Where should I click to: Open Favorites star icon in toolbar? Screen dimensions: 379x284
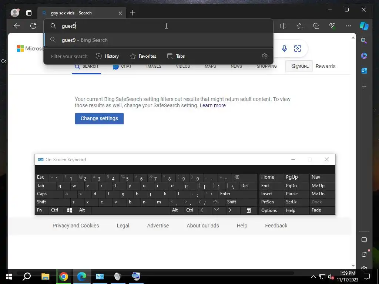click(300, 26)
